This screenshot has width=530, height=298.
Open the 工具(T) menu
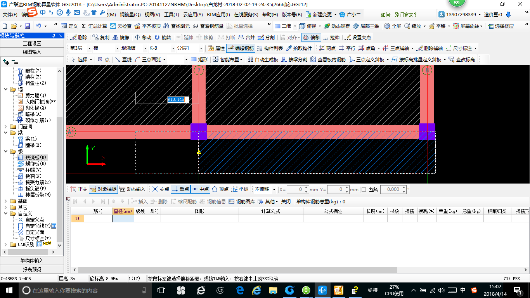[171, 15]
